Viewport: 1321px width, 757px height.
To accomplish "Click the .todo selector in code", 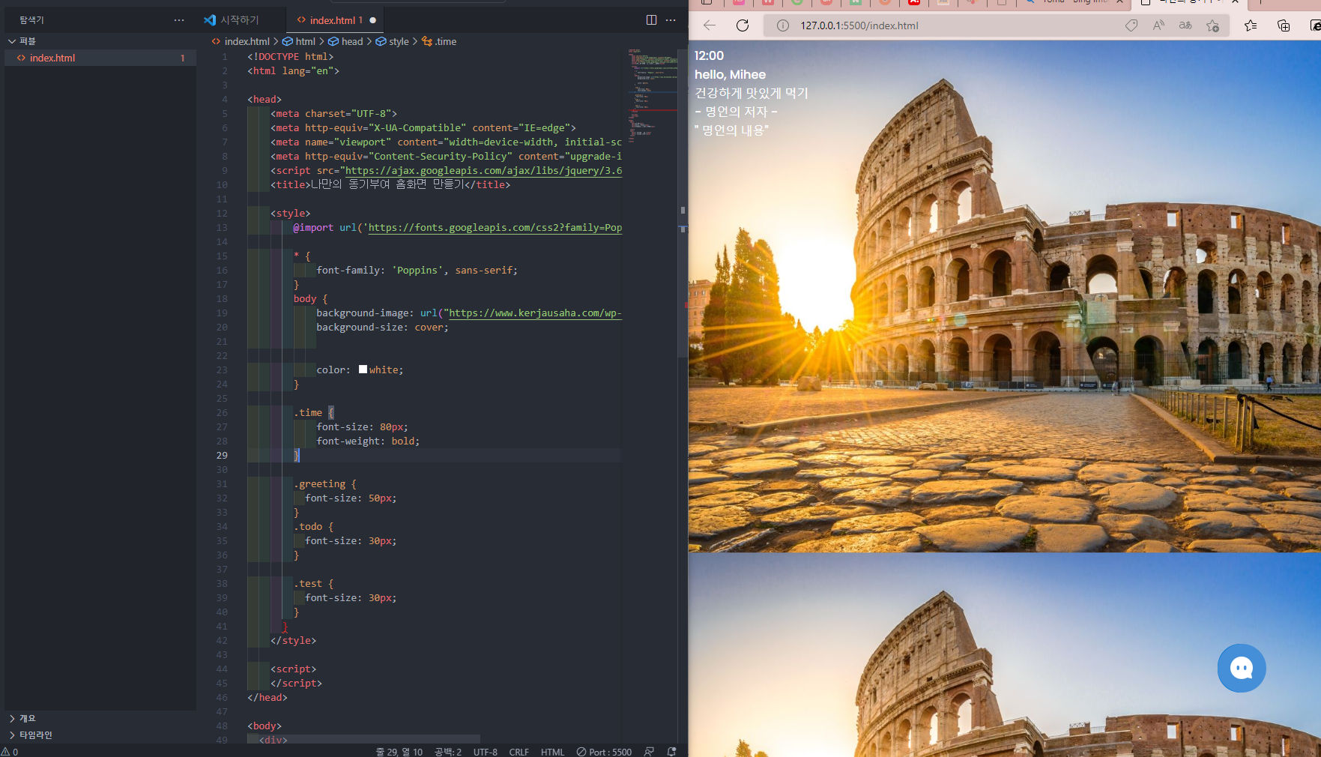I will 308,527.
